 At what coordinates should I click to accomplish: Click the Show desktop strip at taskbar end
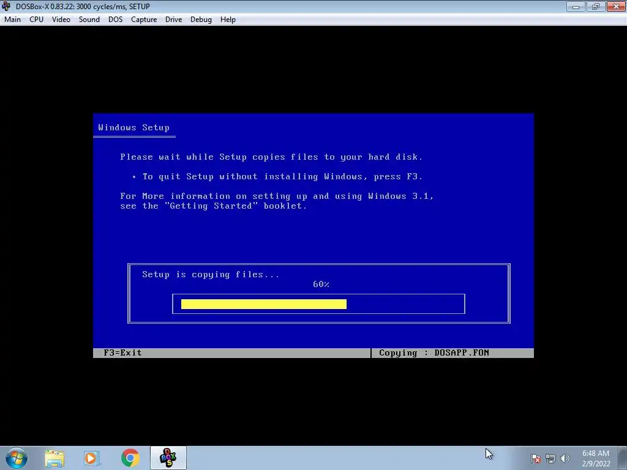point(624,458)
